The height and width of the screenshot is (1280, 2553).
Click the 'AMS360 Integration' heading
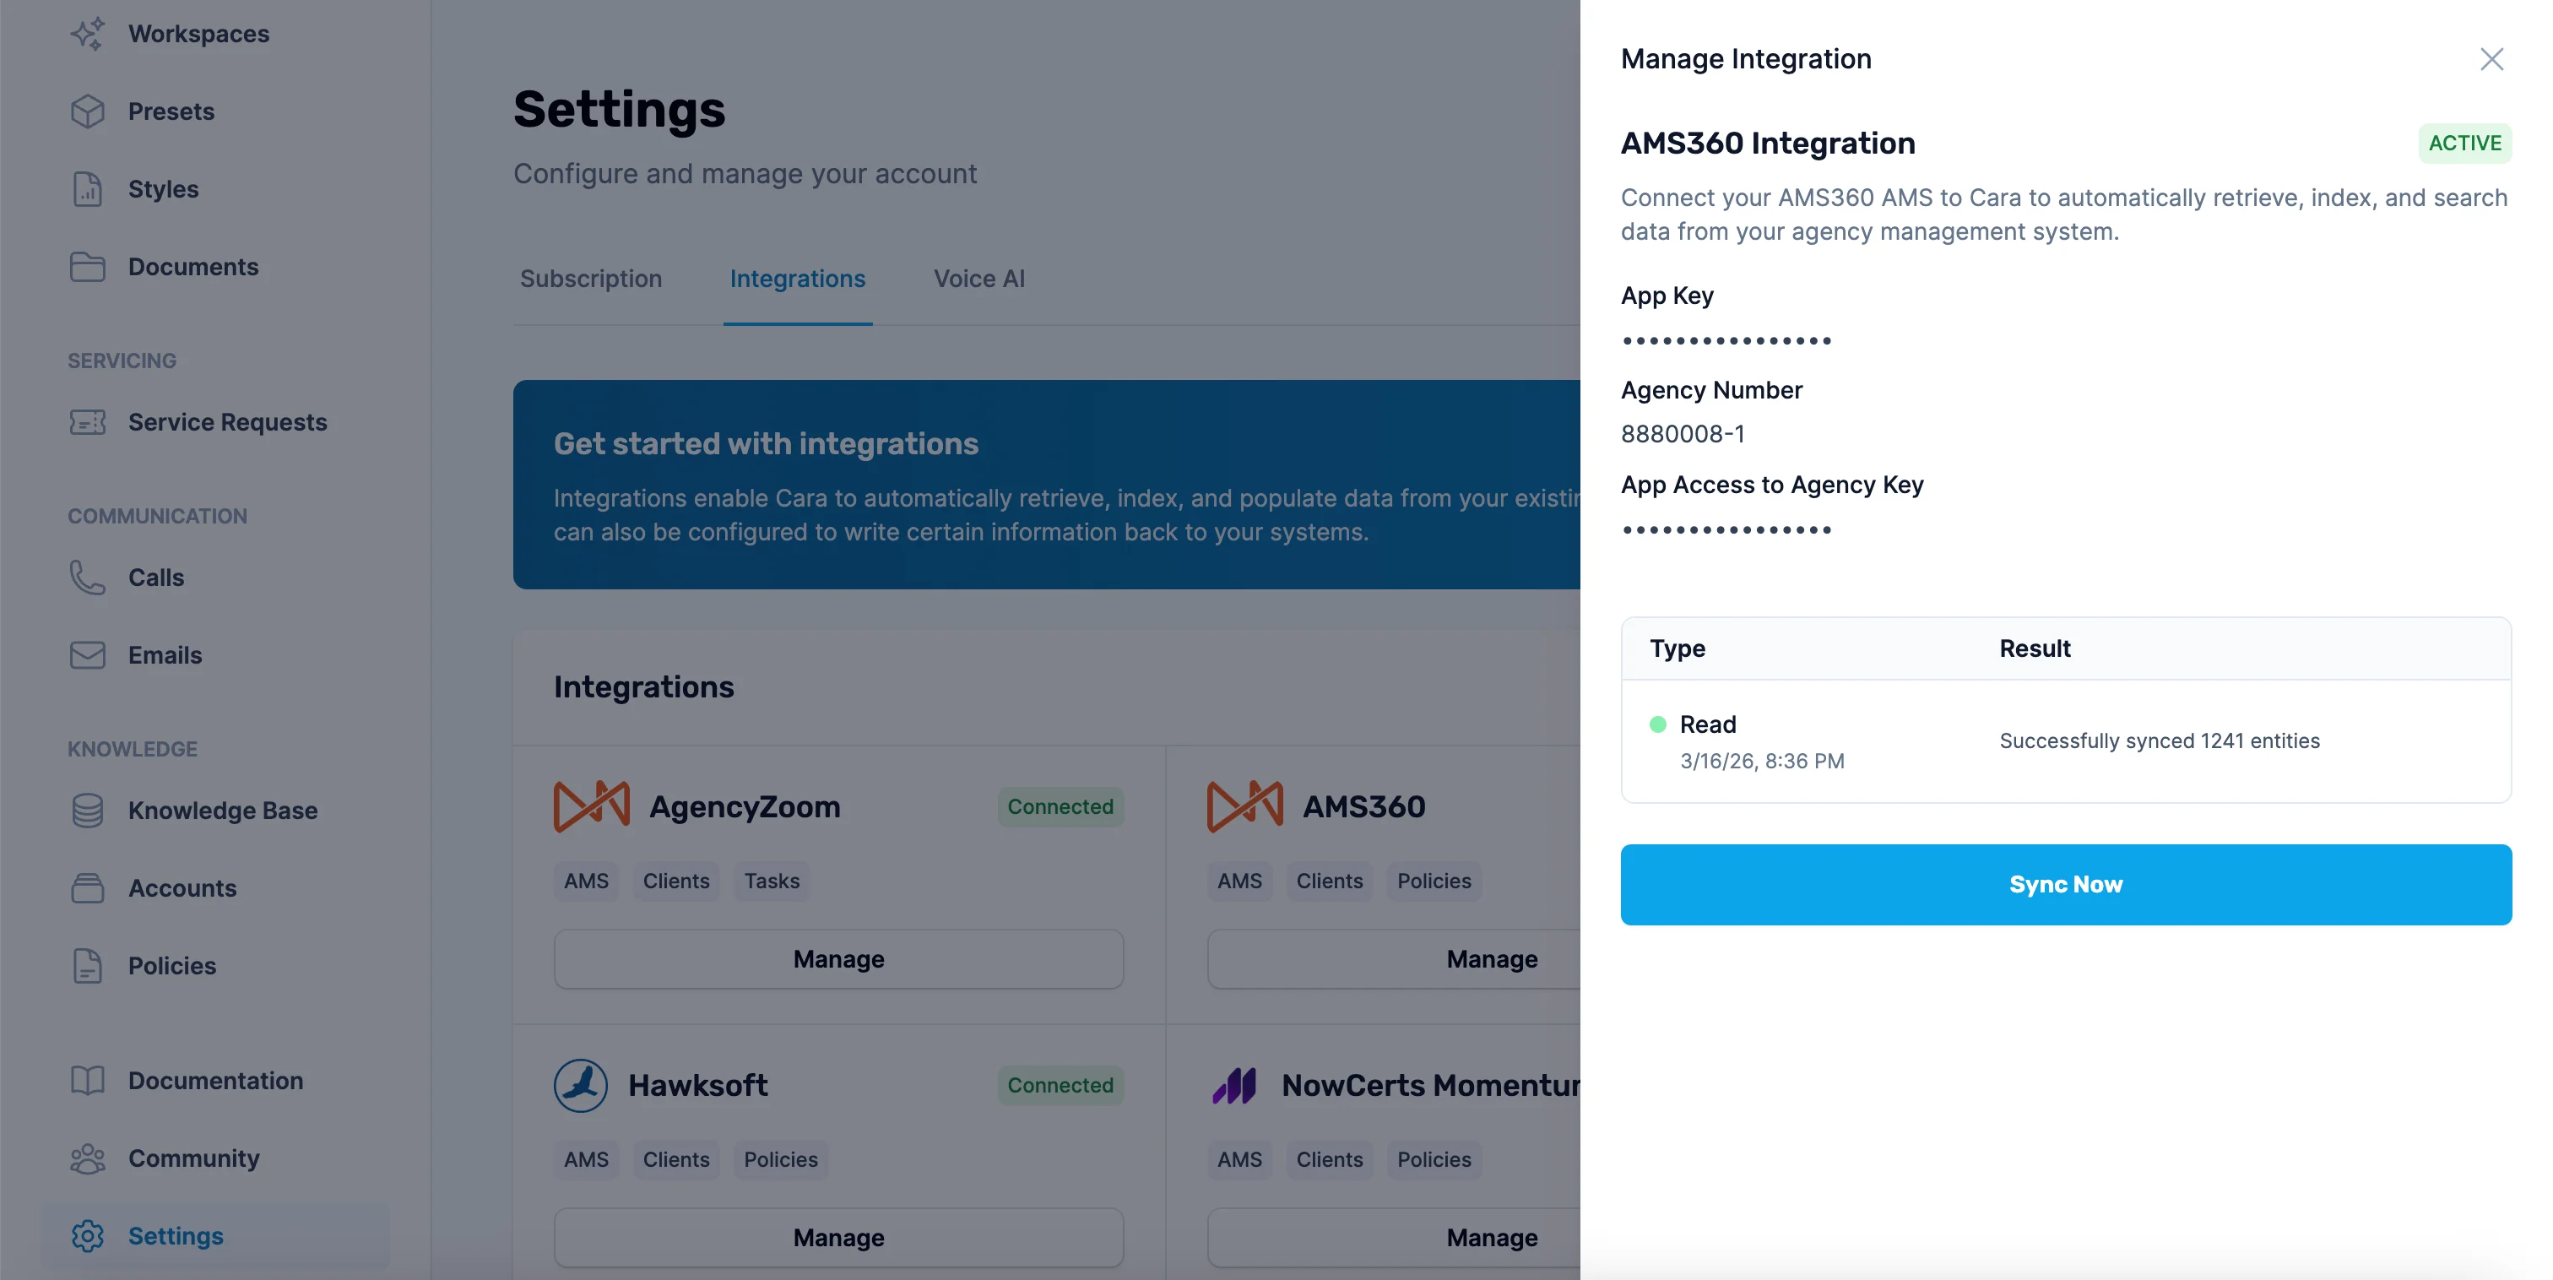(x=1767, y=143)
